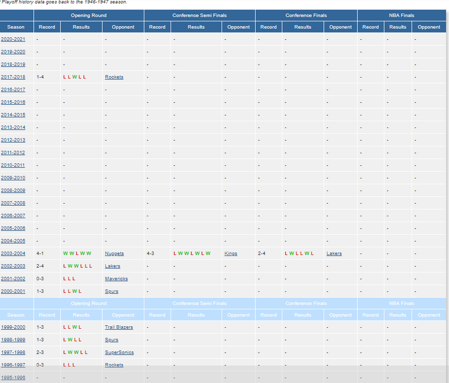Click the 0-3 record in 1996-1997 row

click(40, 365)
